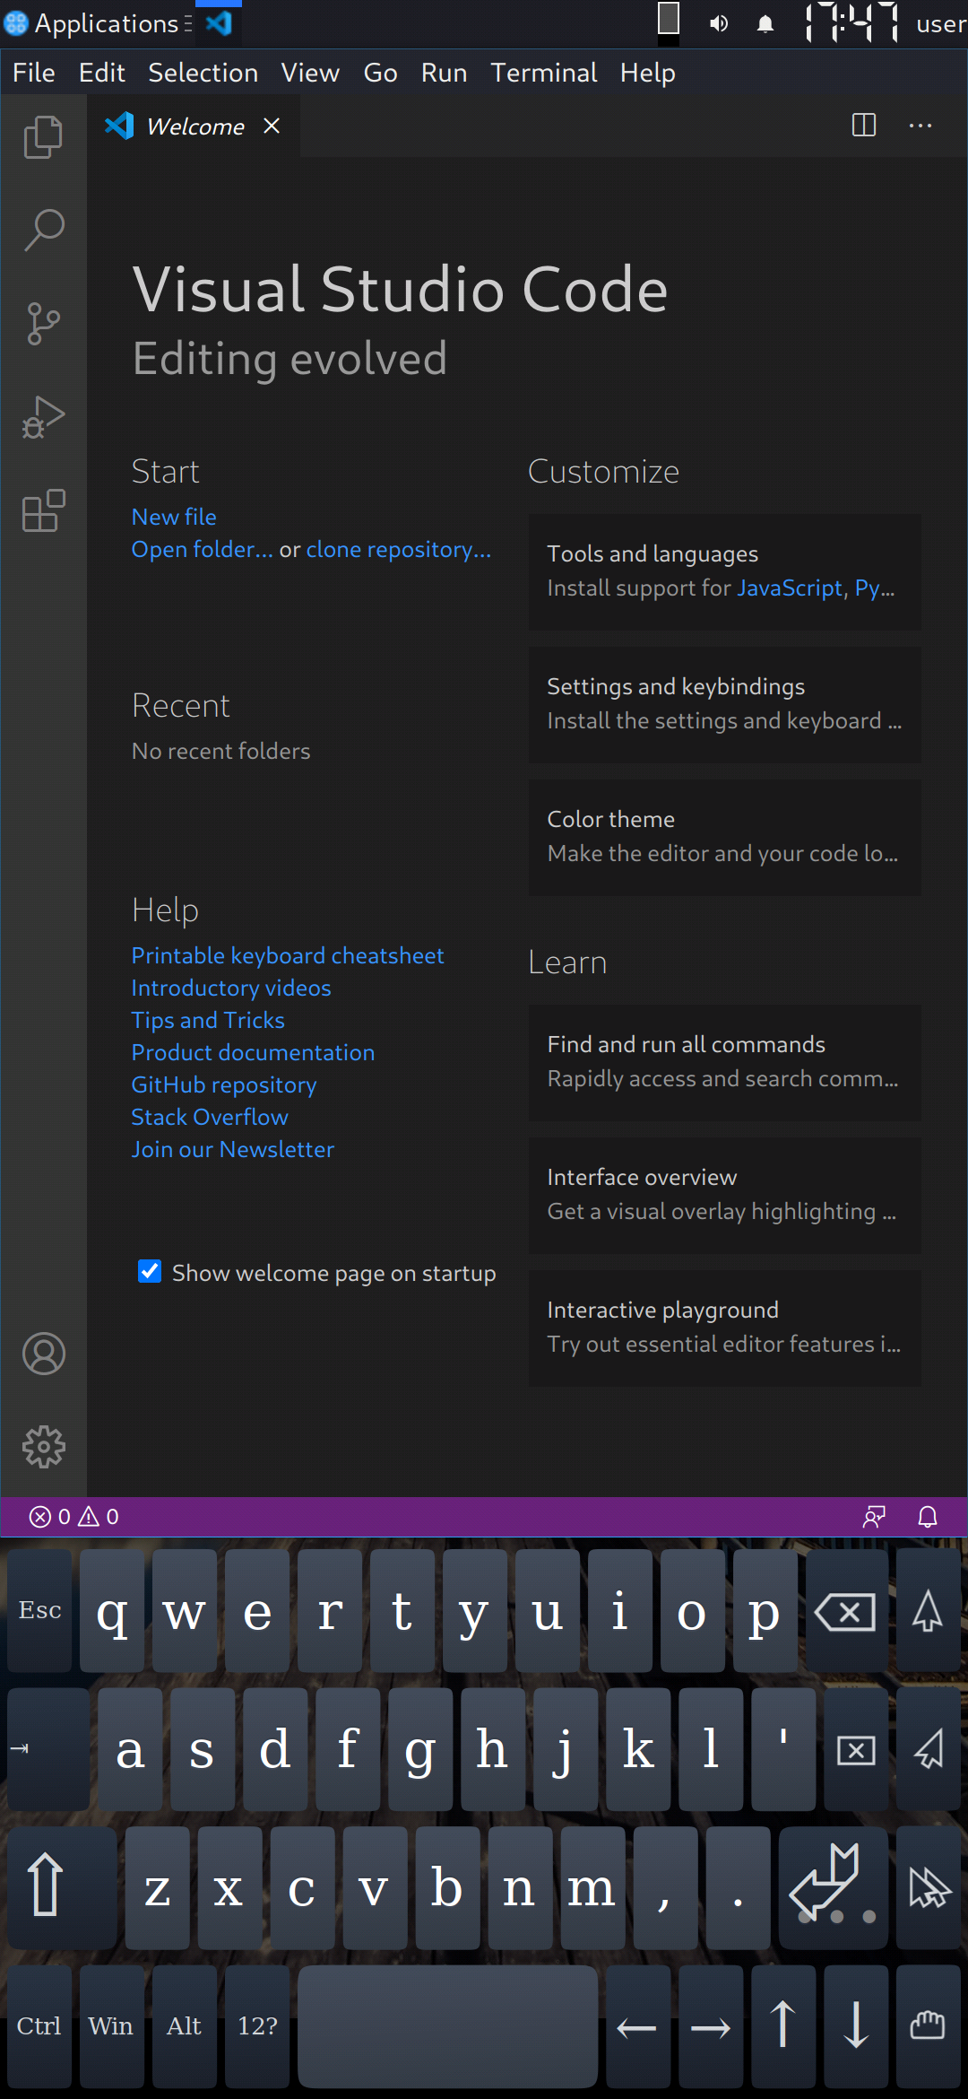This screenshot has width=968, height=2099.
Task: Open the Interface overview card
Action: 725,1195
